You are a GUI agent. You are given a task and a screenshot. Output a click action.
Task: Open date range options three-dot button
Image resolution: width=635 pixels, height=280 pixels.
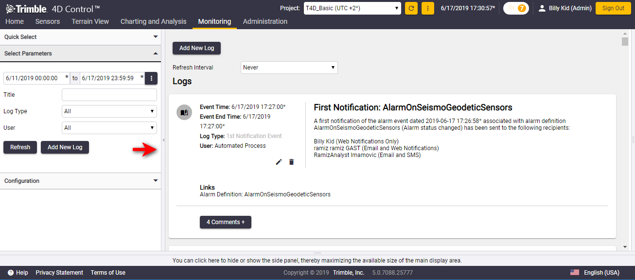coord(151,78)
